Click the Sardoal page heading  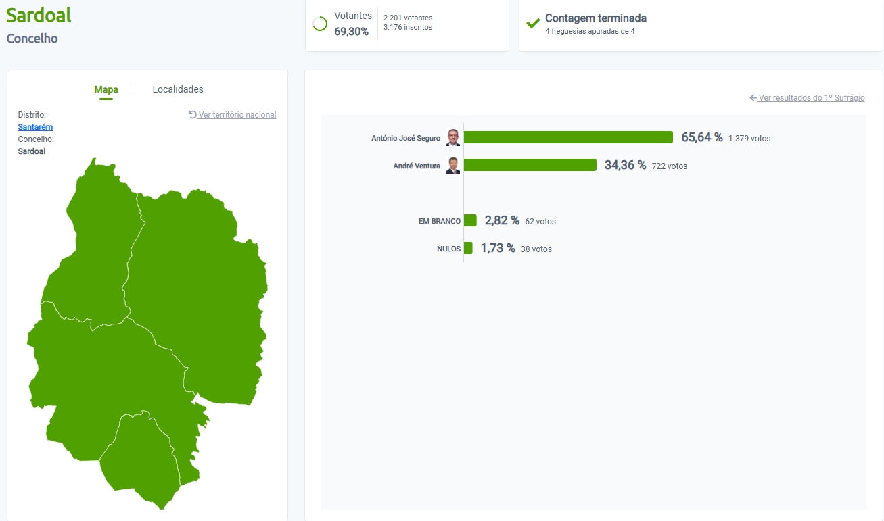39,15
